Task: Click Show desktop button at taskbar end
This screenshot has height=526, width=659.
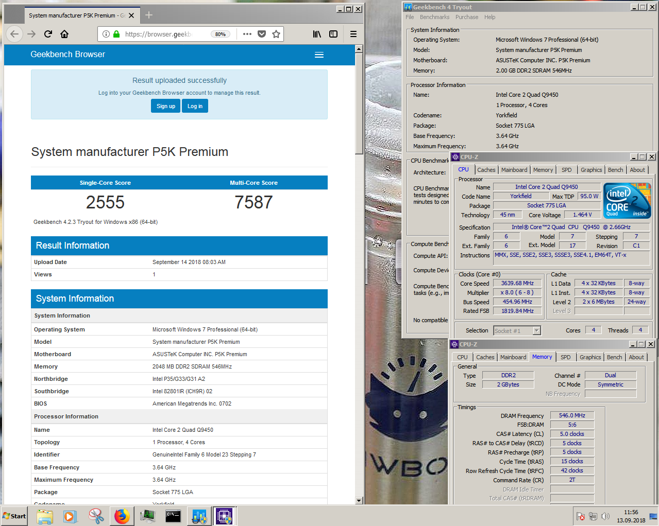Action: 653,516
